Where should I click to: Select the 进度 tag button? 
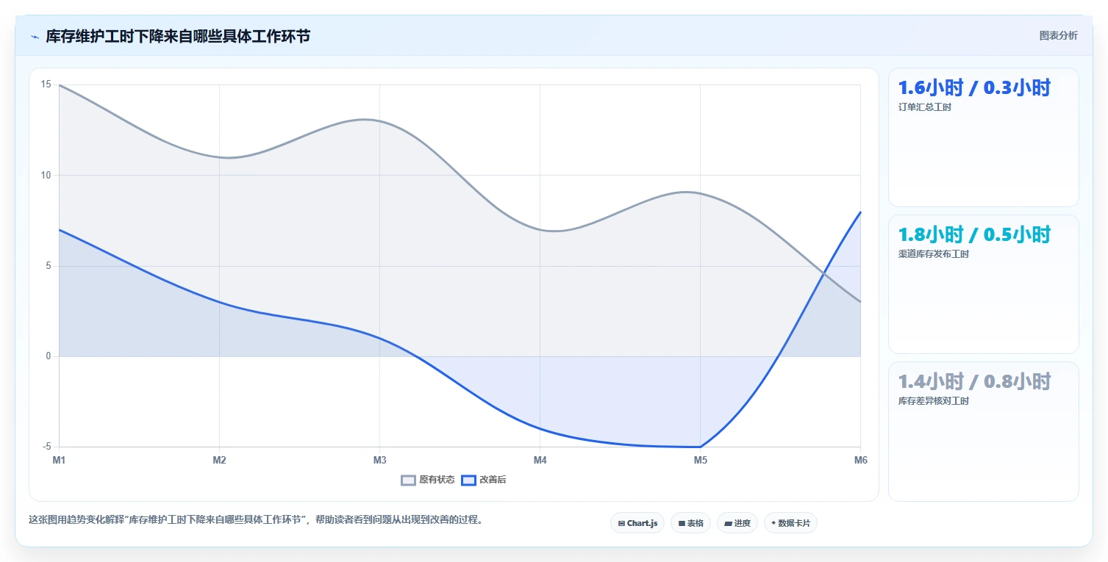point(737,523)
